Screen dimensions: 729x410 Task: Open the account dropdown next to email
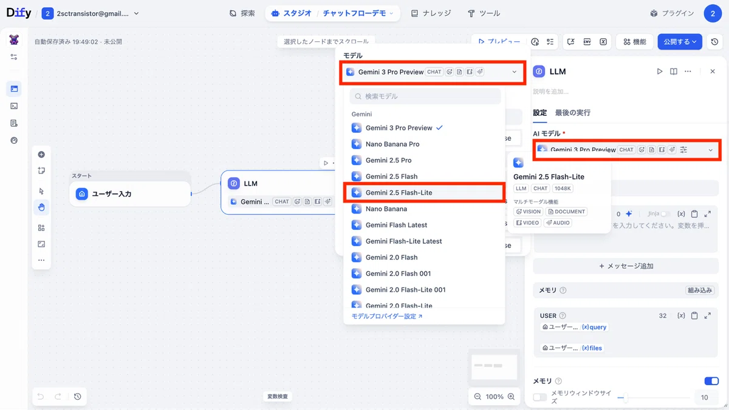(x=136, y=13)
